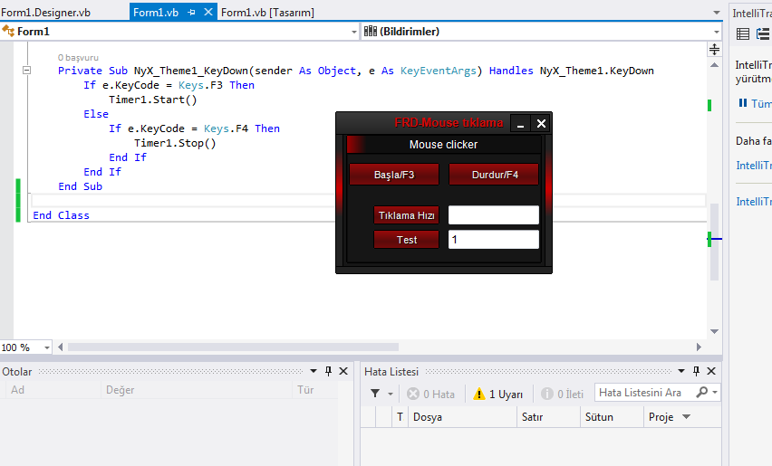Toggle the 1 Uyarı warnings filter

[497, 394]
